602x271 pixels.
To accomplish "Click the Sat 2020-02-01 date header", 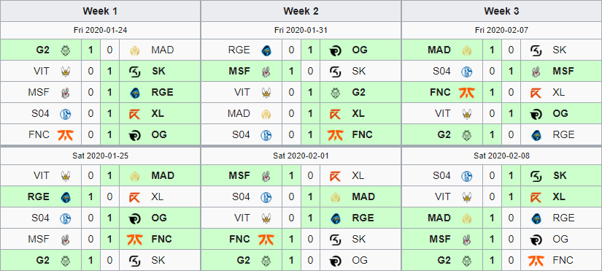I will (301, 156).
